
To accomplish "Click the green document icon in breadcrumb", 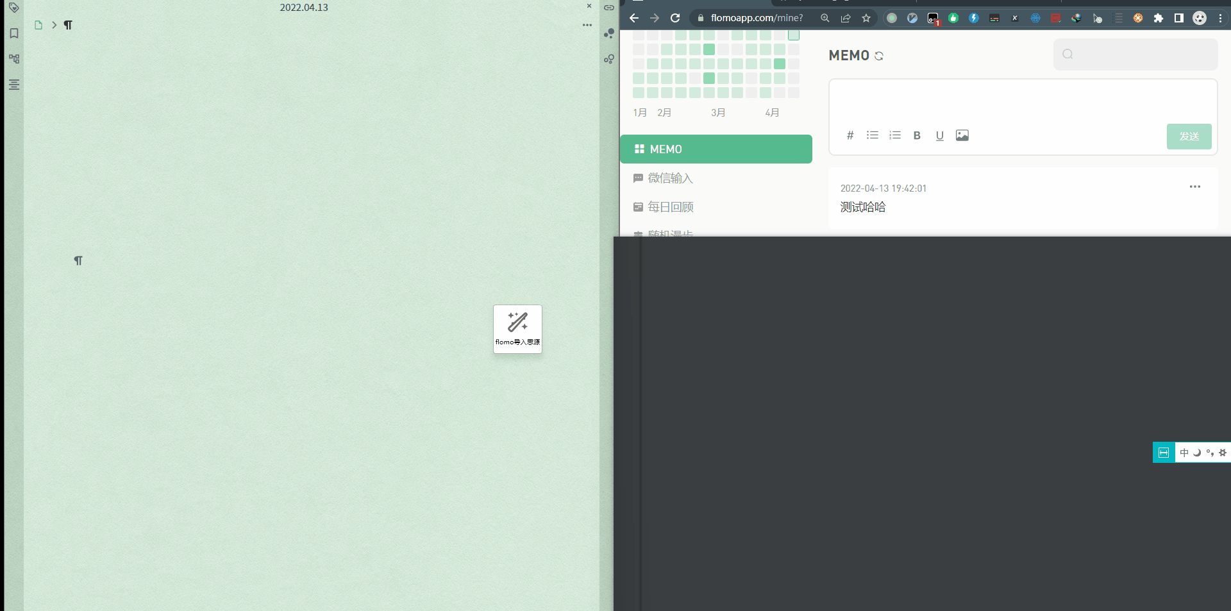I will [x=38, y=25].
